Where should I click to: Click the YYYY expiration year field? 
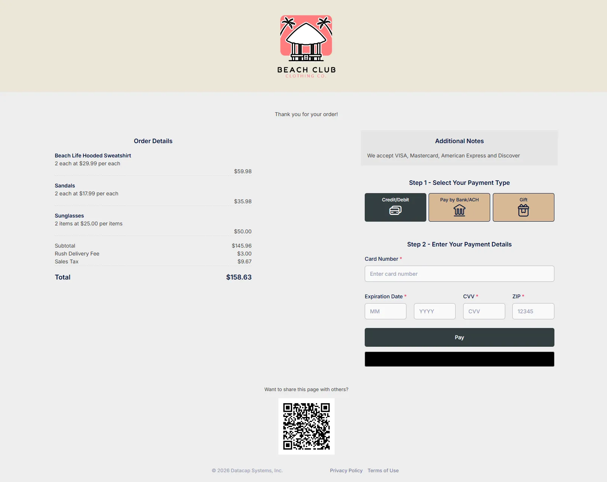coord(435,311)
